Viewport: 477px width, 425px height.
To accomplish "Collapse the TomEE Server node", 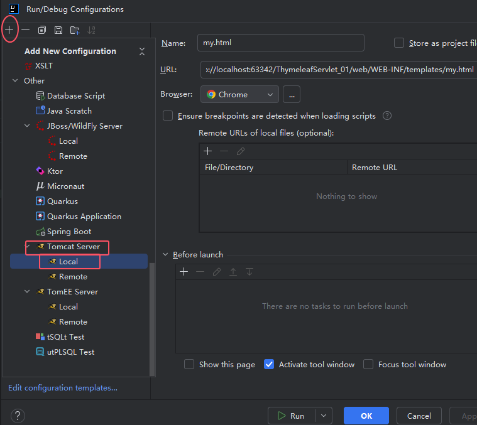I will pos(27,291).
